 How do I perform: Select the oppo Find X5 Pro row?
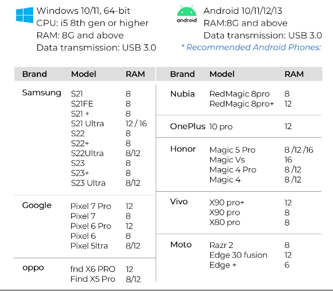pyautogui.click(x=106, y=279)
